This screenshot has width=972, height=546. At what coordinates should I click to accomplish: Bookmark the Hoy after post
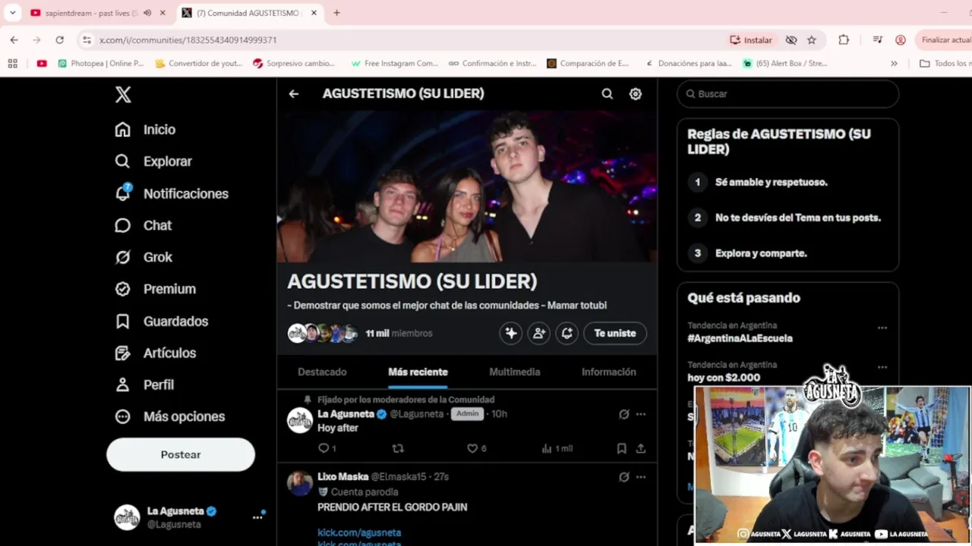click(621, 448)
